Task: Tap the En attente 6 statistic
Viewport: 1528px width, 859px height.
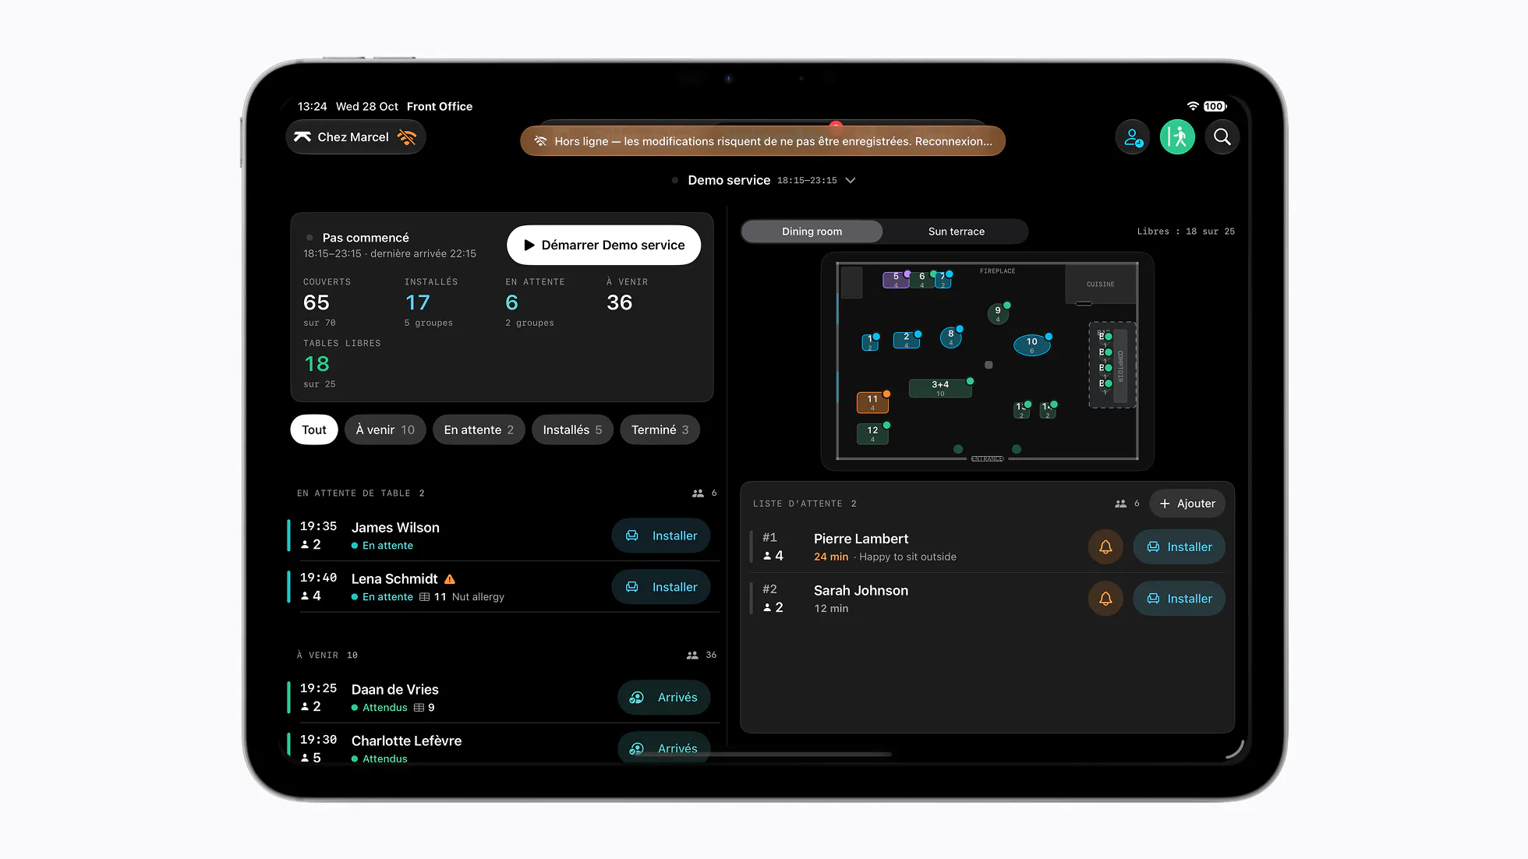Action: [x=535, y=302]
